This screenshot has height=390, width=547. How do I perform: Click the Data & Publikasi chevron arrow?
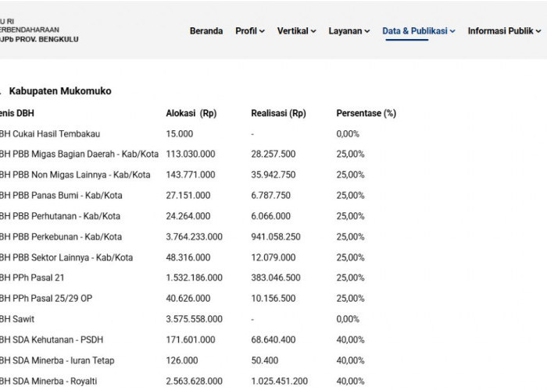pos(452,31)
